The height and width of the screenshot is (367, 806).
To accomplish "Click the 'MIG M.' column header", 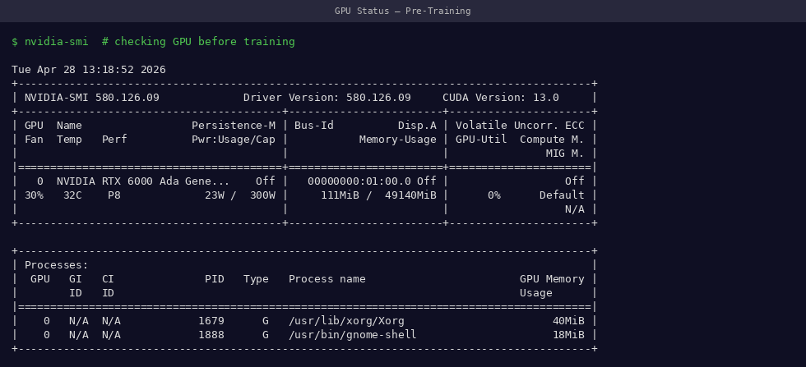I will 565,153.
